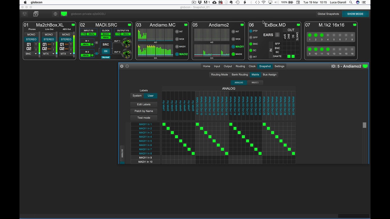Viewport: 390px width, 219px height.
Task: Click the Global Snapshots button
Action: tap(328, 14)
